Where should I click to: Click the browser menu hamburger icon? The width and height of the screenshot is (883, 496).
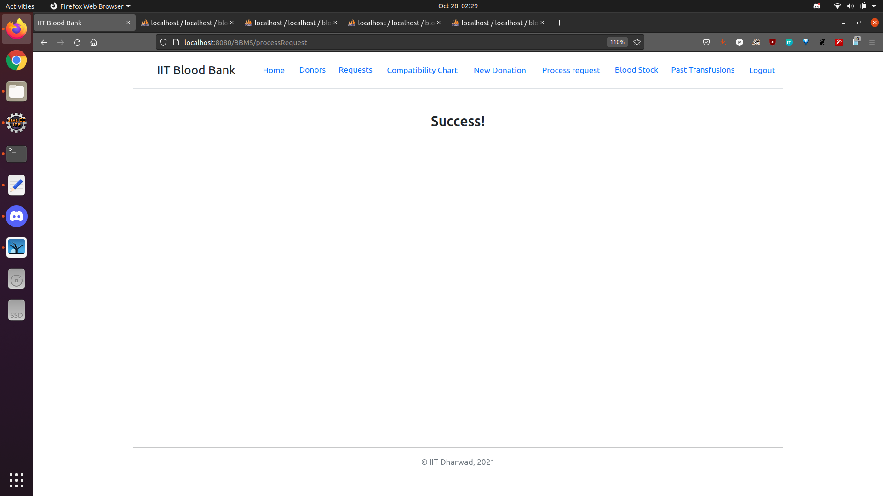point(872,41)
